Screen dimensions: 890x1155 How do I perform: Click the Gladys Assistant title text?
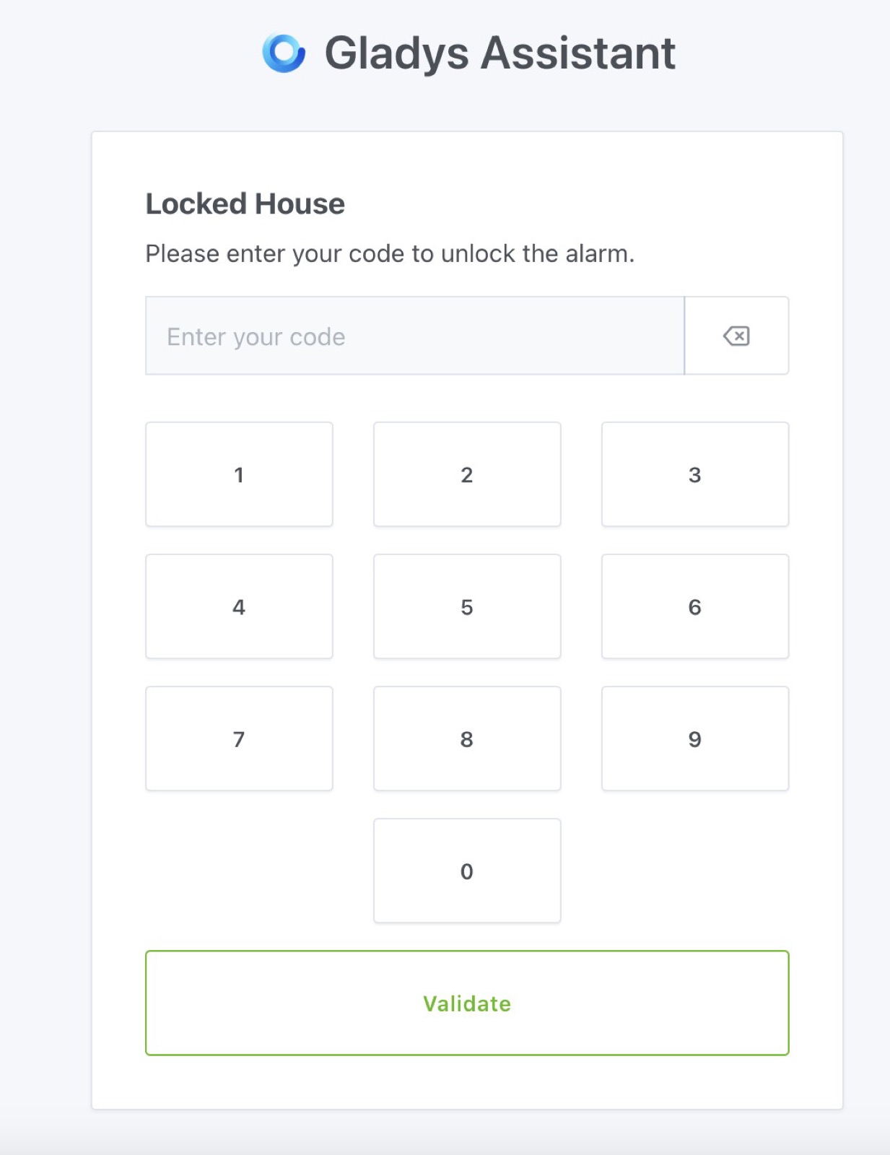click(x=499, y=52)
